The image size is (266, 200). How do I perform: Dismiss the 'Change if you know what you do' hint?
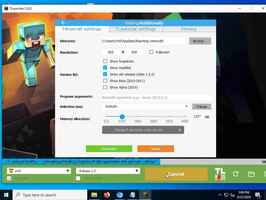tap(180, 130)
